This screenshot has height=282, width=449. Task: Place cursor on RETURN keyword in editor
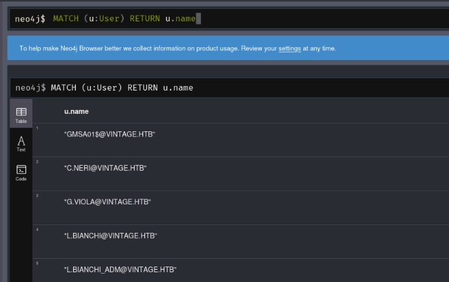pyautogui.click(x=144, y=19)
